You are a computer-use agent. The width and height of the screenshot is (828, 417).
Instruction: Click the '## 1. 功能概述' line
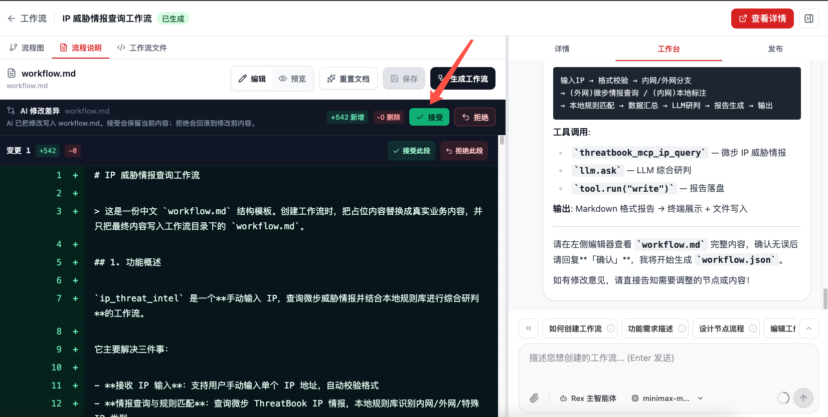128,262
